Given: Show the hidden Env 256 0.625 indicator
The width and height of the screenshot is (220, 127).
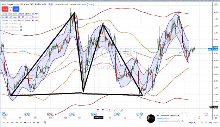Looking at the screenshot, I should [20, 24].
